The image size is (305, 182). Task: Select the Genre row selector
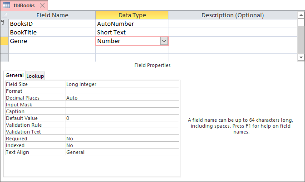pos(4,41)
